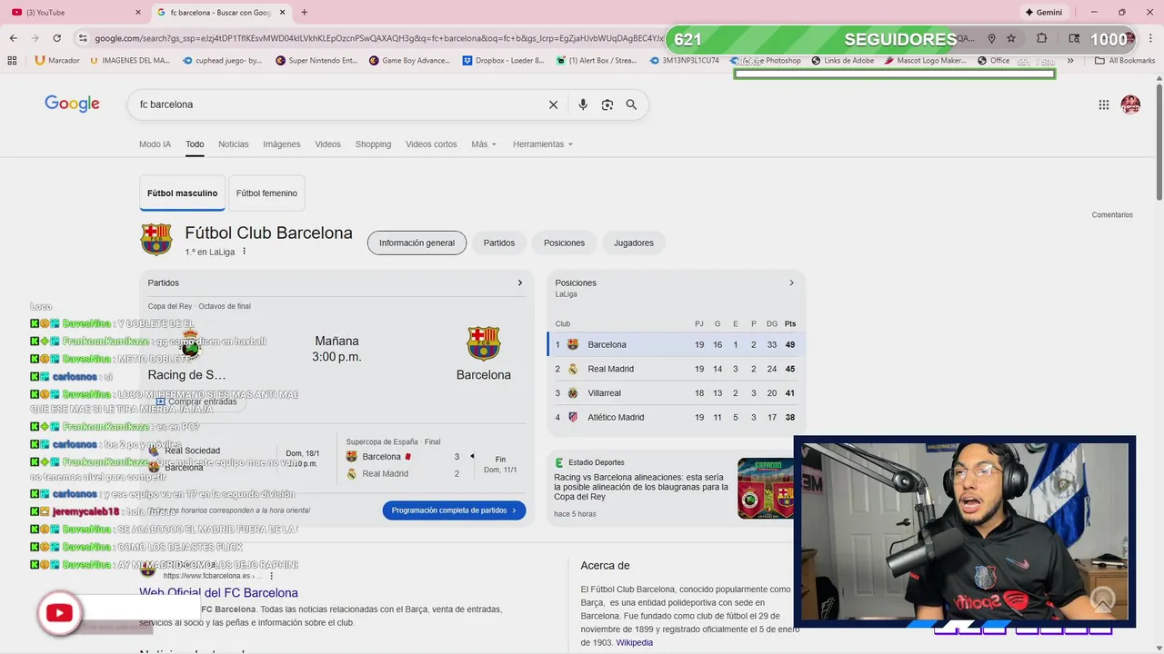Go back to the previous page
This screenshot has width=1164, height=654.
pyautogui.click(x=14, y=38)
